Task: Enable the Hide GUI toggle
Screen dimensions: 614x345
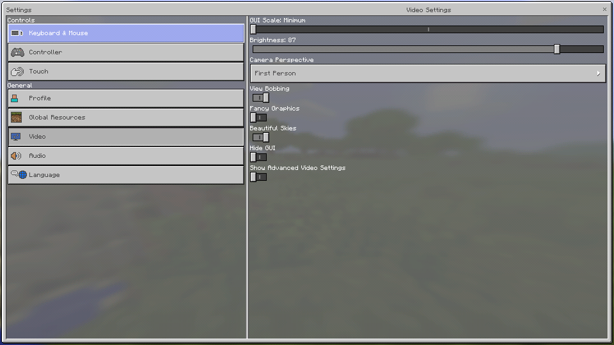Action: 258,157
